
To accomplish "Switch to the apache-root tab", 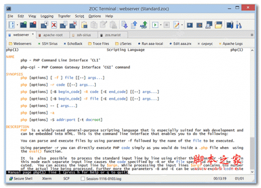I will click(52, 34).
